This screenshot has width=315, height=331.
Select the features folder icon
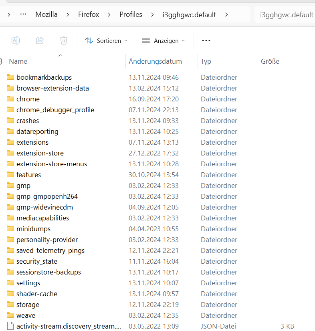coord(10,174)
